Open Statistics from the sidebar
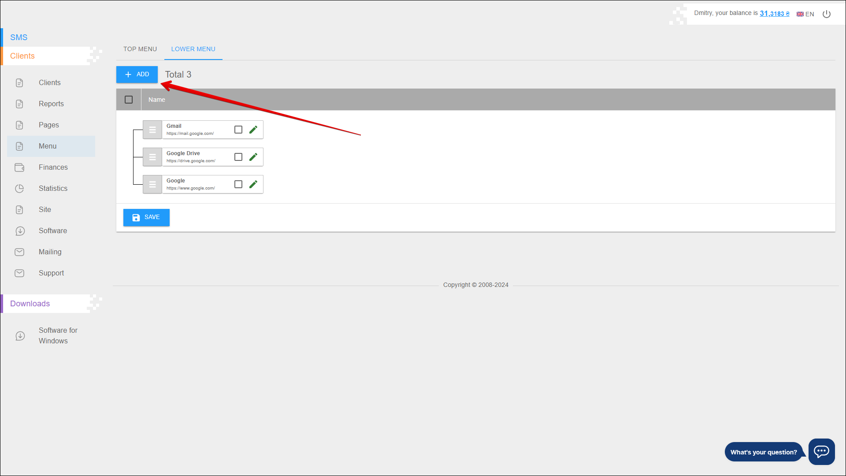 coord(53,189)
